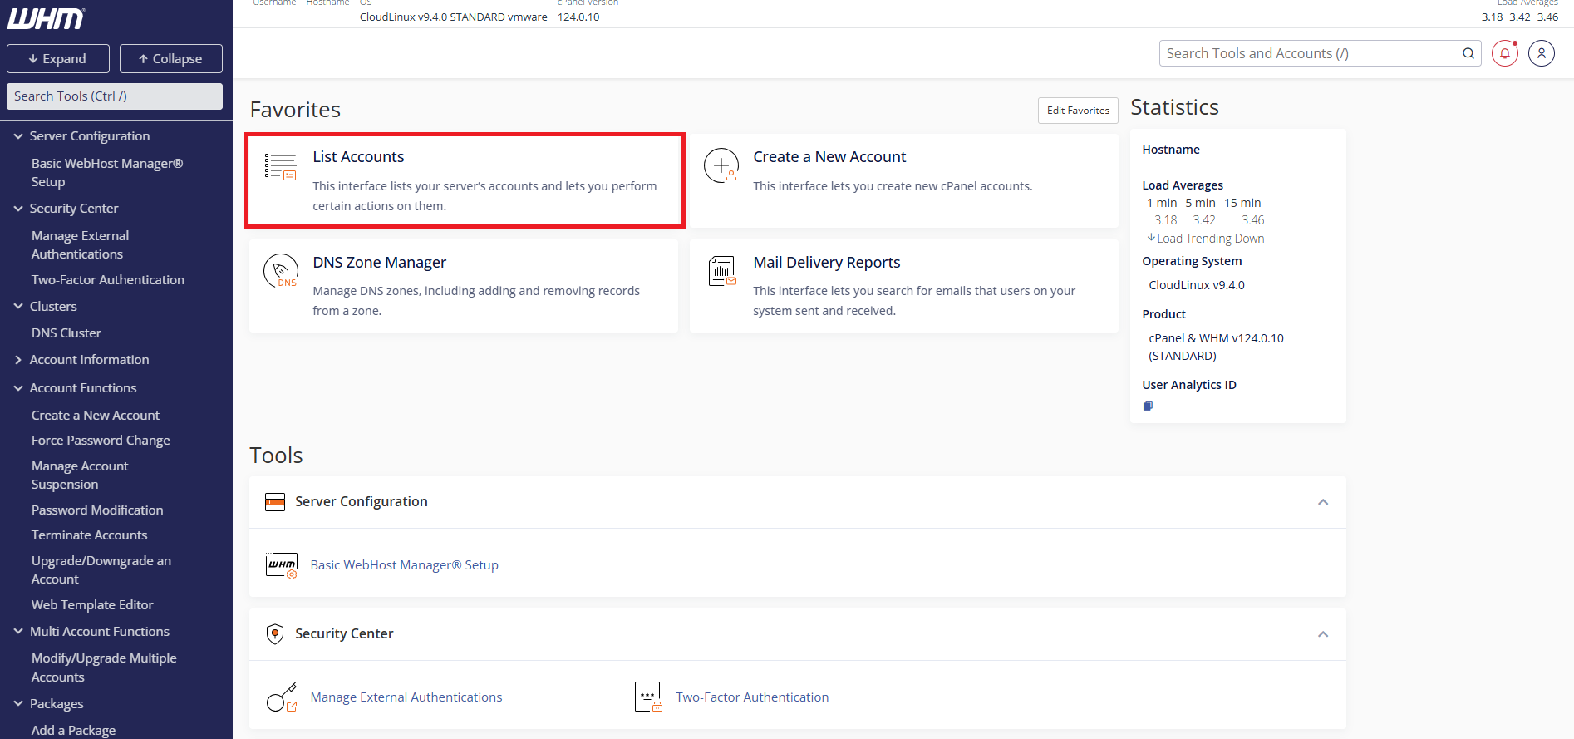Screen dimensions: 1574x739
Task: Open Two-Factor Authentication tools link
Action: (x=752, y=697)
